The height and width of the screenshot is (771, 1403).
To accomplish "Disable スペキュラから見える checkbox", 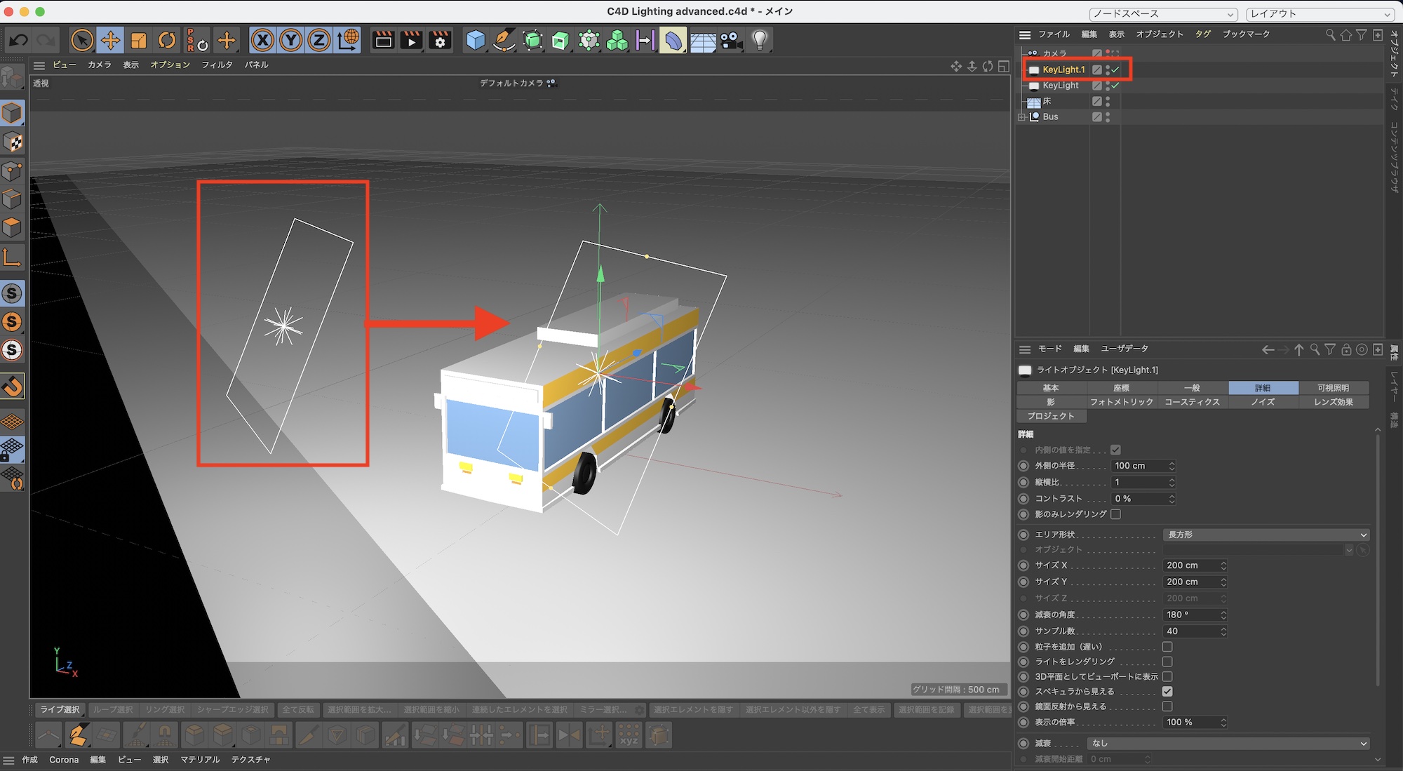I will (x=1167, y=692).
